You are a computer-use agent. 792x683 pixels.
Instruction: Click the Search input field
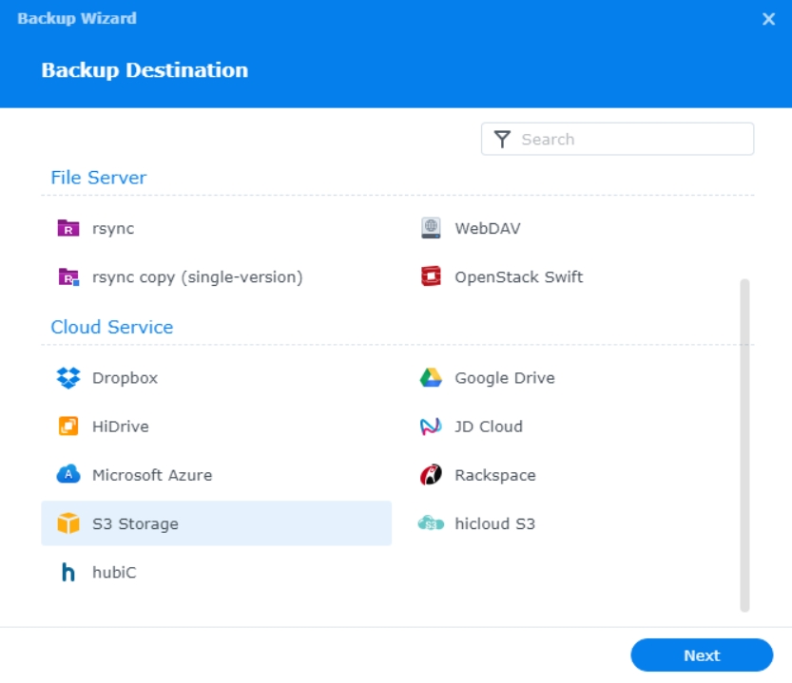coord(632,140)
